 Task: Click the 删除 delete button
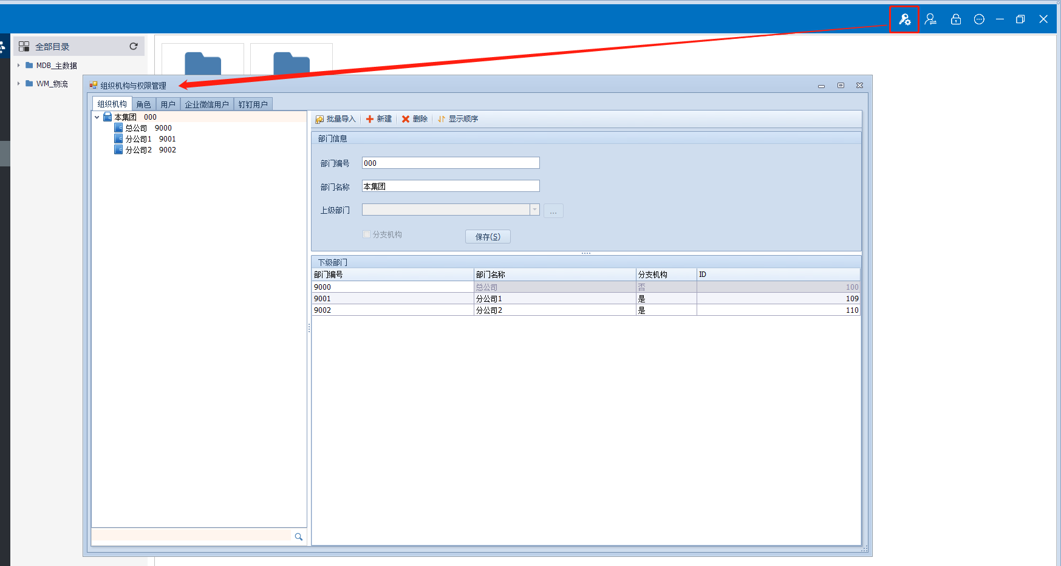(x=415, y=119)
